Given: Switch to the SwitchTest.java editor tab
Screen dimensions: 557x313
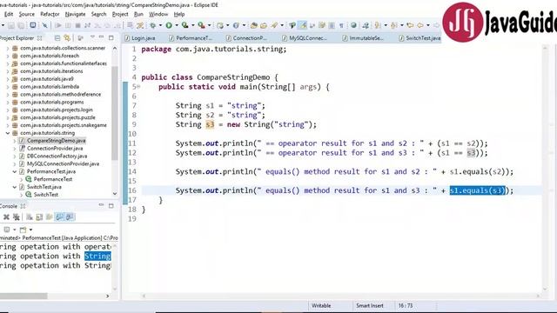Looking at the screenshot, I should (419, 38).
